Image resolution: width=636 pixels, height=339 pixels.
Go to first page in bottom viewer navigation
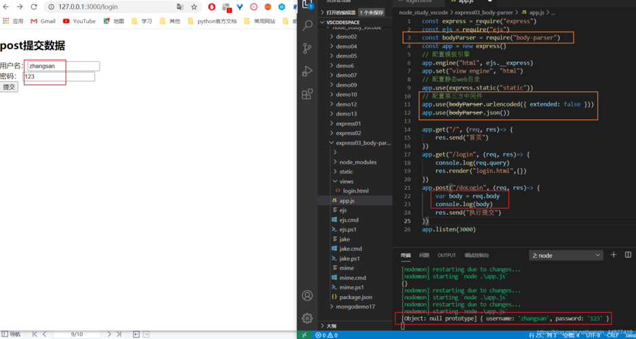click(35, 334)
